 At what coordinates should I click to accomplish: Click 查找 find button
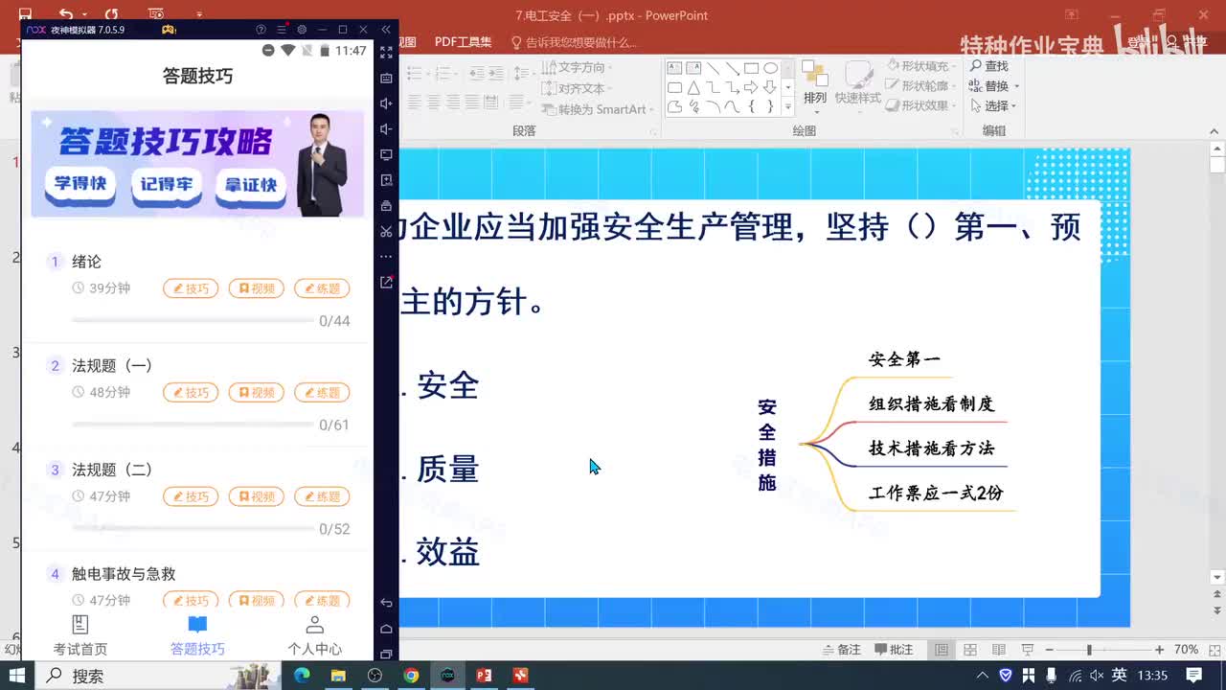click(x=989, y=66)
